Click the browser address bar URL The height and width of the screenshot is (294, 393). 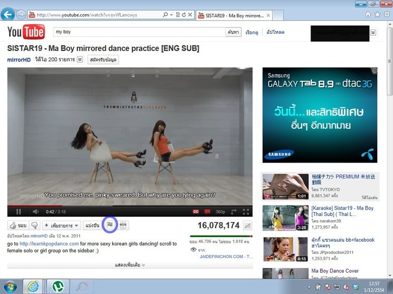[87, 15]
